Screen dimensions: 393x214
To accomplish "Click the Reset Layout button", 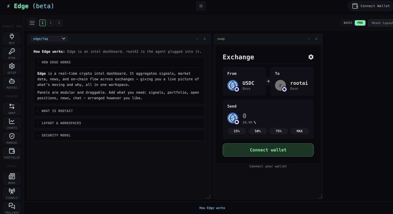I will [381, 23].
